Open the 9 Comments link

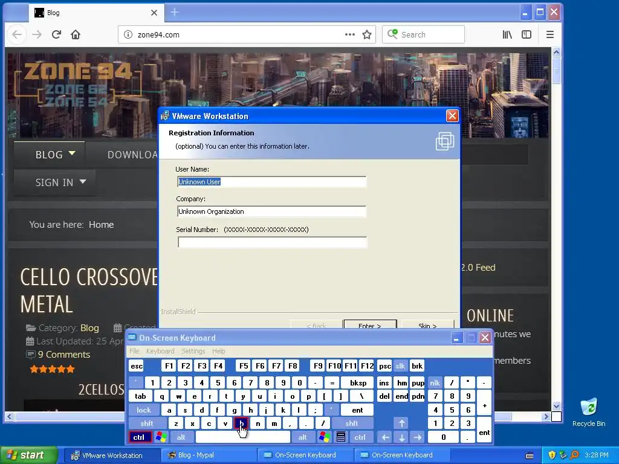[x=64, y=354]
